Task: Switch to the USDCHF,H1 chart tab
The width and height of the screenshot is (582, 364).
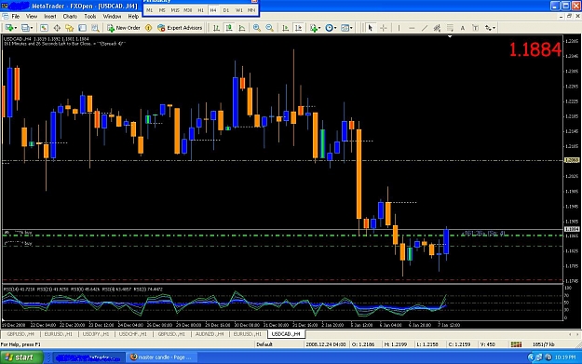Action: (x=132, y=334)
